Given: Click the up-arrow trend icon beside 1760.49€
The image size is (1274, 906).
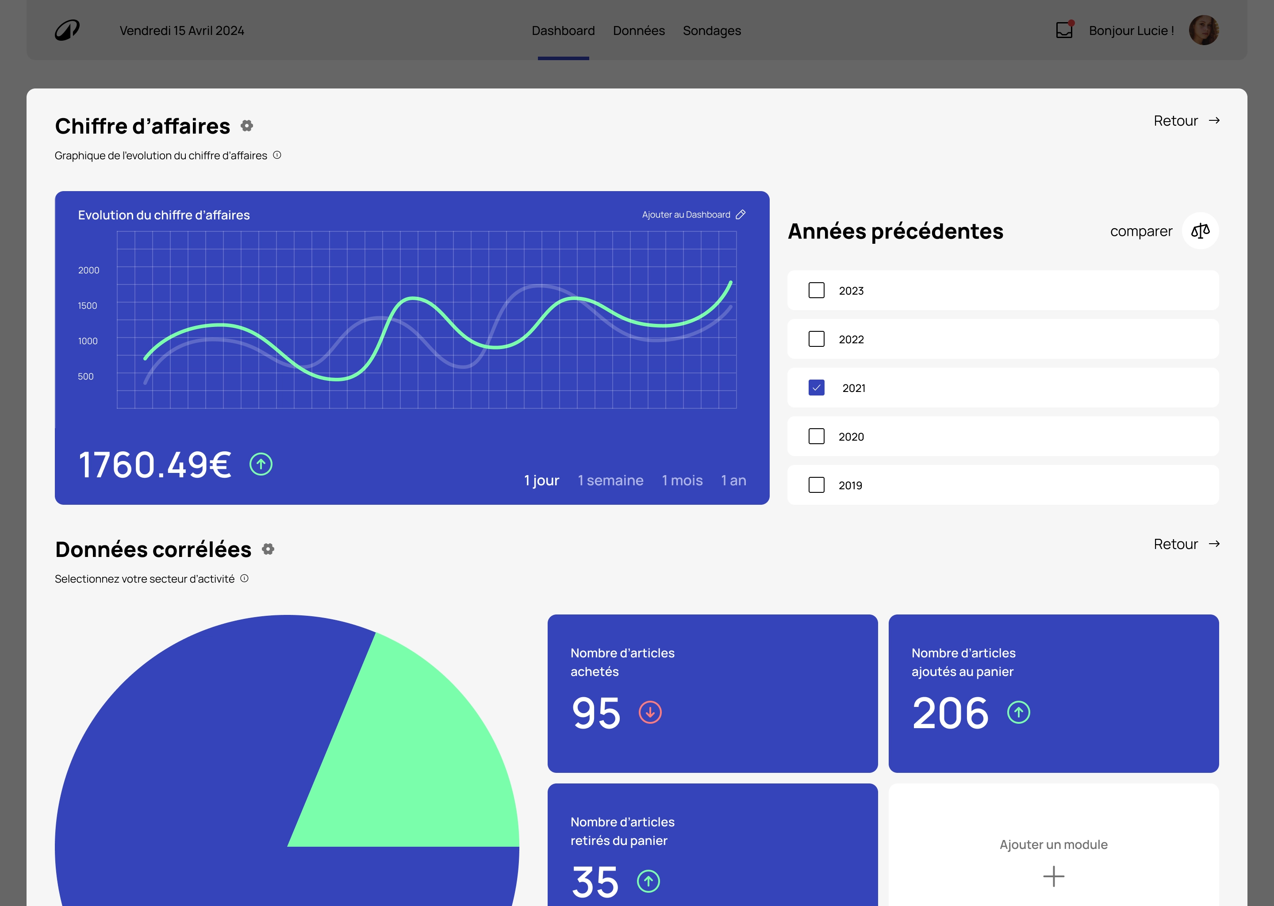Looking at the screenshot, I should [261, 464].
